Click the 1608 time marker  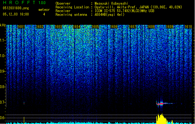[x=151, y=27]
